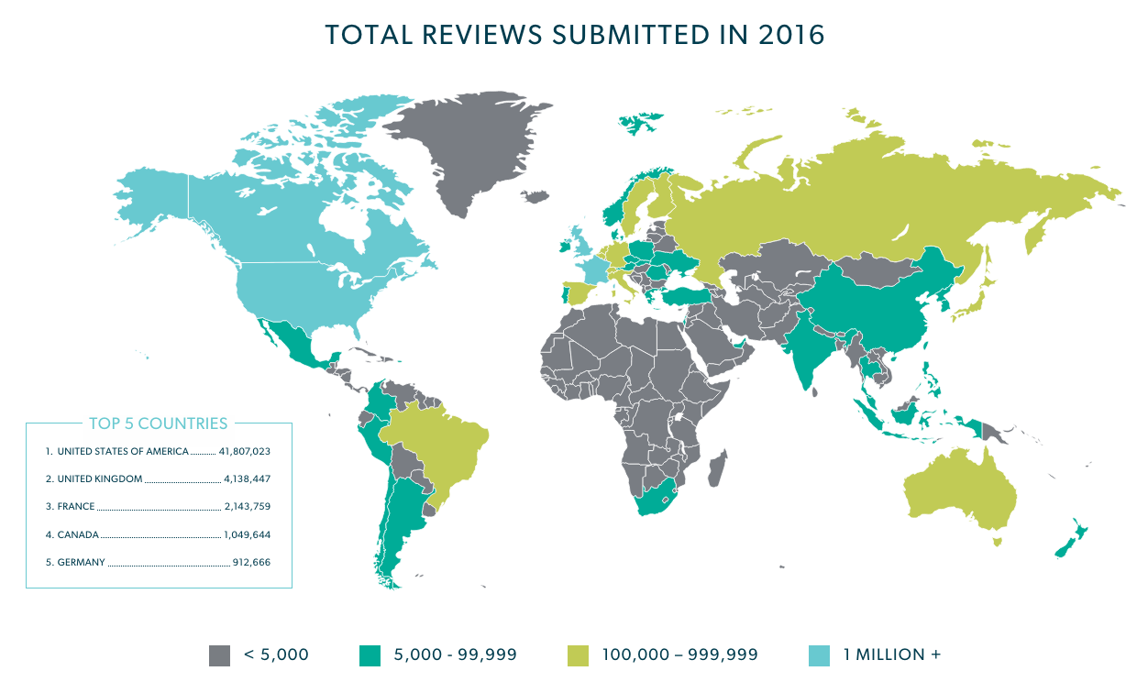Viewport: 1148px width, 693px height.
Task: Select Brazil on the map
Action: (x=436, y=449)
